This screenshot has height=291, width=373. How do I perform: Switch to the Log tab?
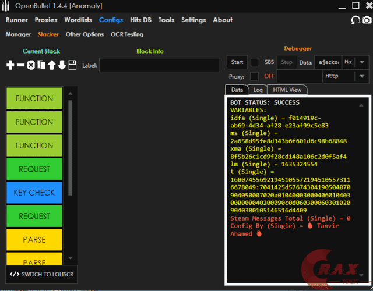click(257, 90)
